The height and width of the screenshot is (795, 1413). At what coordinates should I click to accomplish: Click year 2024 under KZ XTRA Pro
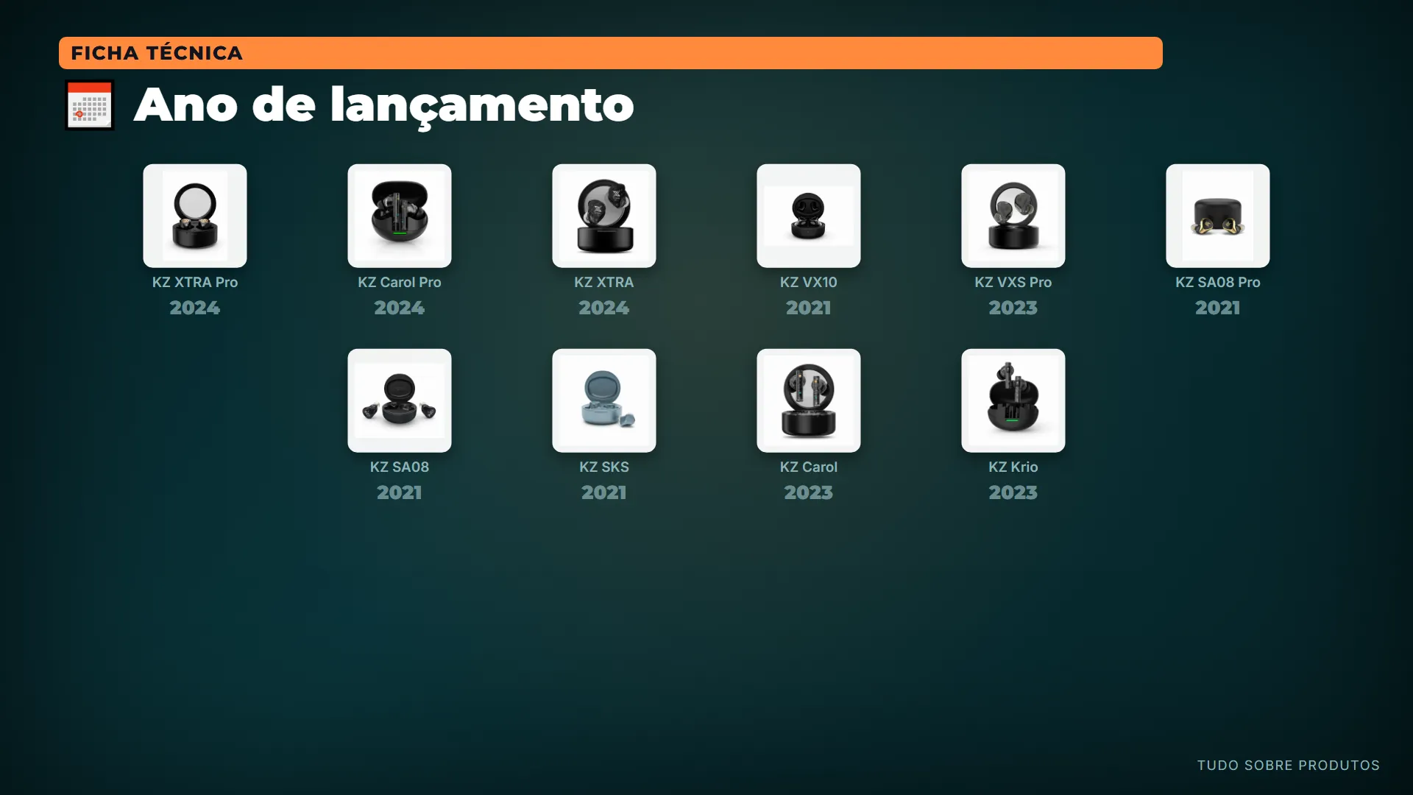(x=195, y=308)
